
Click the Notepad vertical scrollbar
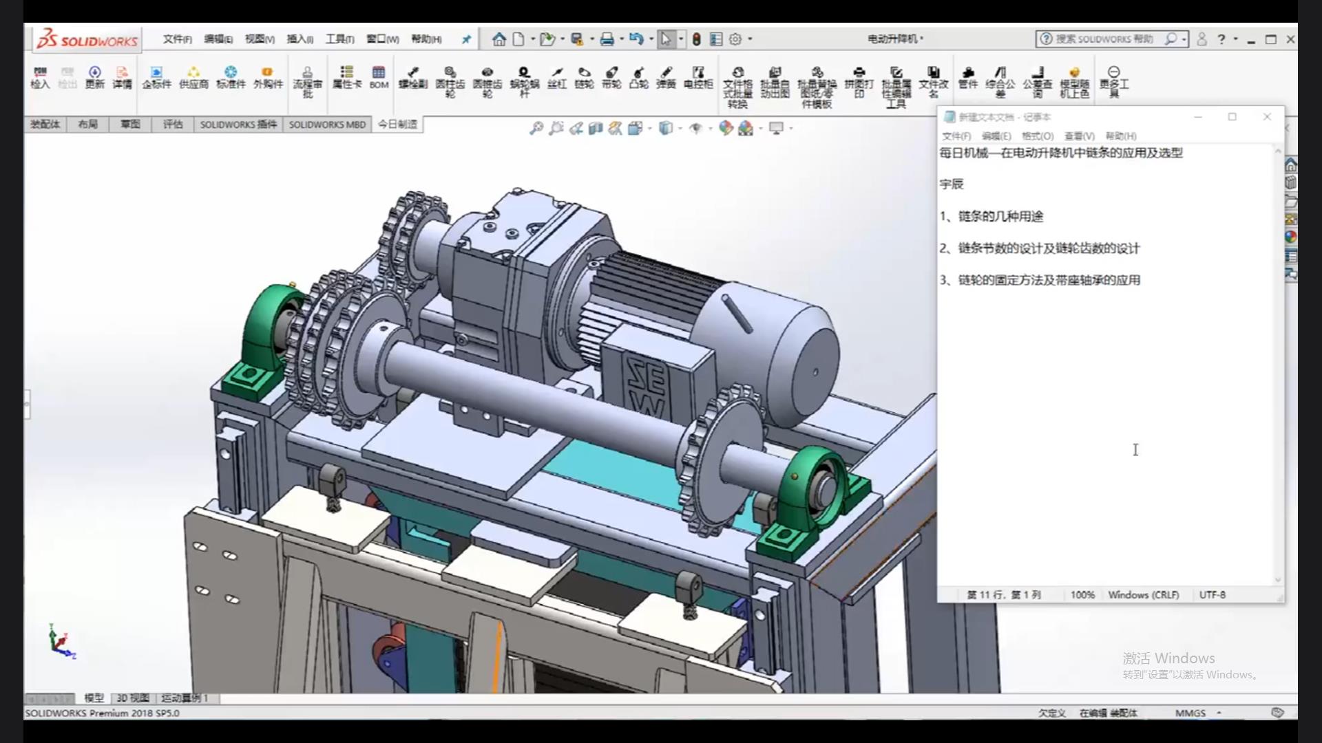pos(1278,365)
